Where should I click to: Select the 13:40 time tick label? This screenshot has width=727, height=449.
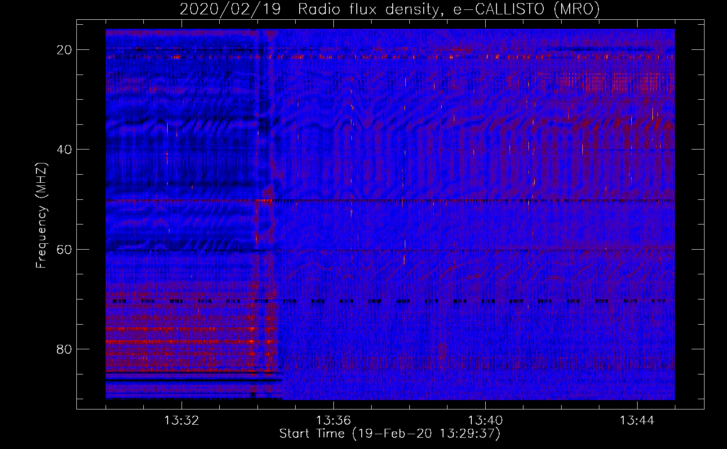485,421
